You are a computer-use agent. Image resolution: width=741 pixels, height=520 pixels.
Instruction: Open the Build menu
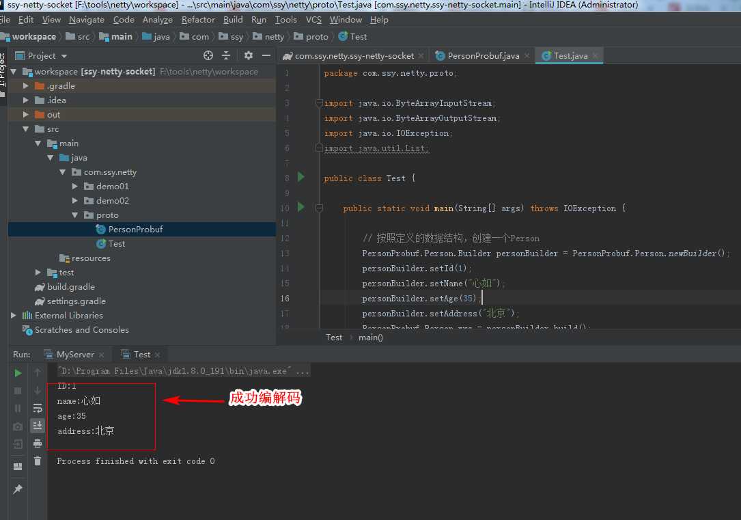233,20
